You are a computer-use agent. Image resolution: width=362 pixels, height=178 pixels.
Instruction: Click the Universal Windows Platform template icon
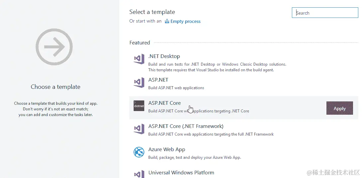point(139,174)
